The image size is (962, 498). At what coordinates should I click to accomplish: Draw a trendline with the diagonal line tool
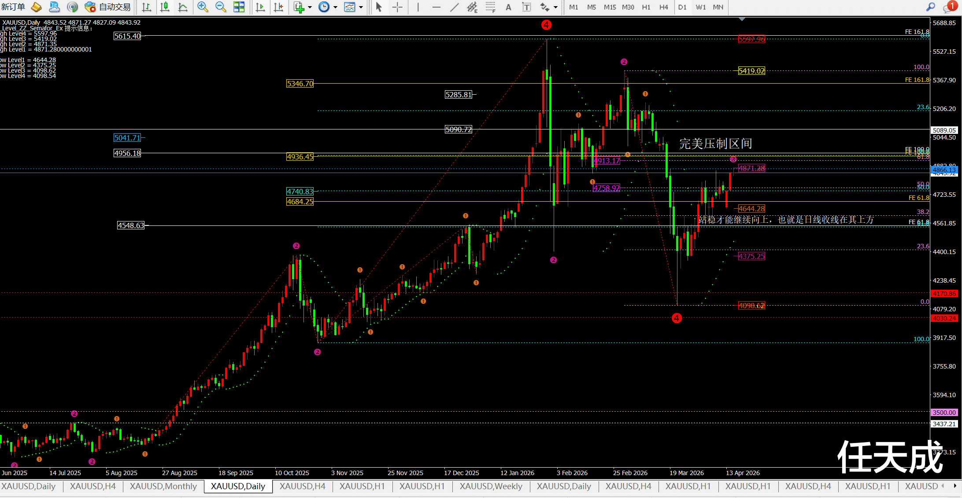[x=454, y=7]
